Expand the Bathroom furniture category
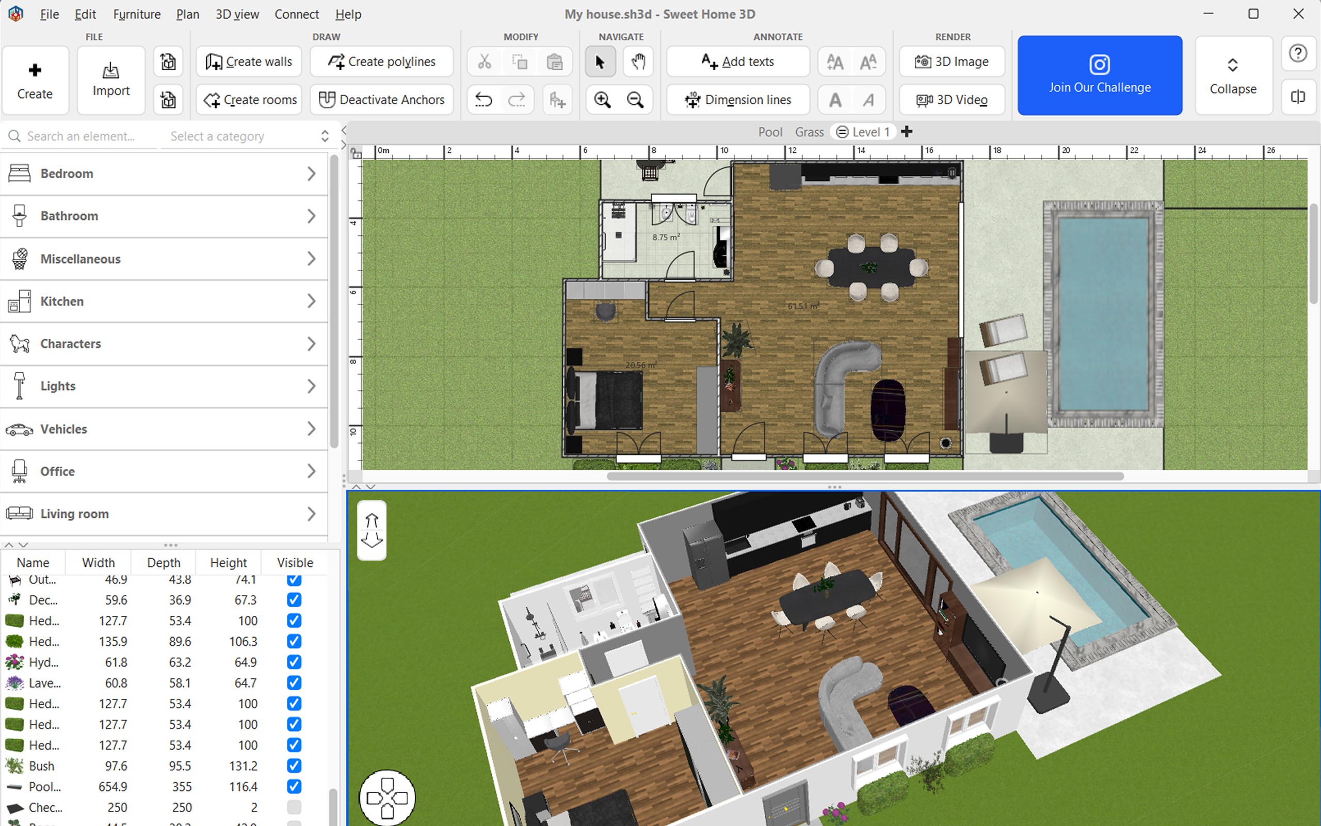This screenshot has height=826, width=1321. tap(312, 216)
